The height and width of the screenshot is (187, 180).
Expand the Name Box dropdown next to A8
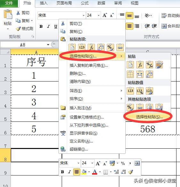pos(48,45)
